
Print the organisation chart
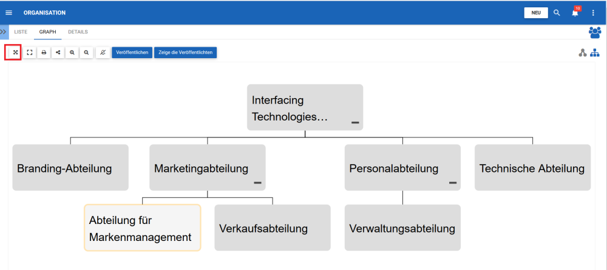(44, 53)
